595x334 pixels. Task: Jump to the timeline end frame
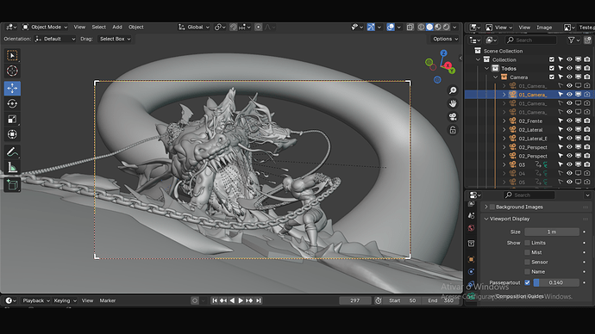click(x=259, y=300)
